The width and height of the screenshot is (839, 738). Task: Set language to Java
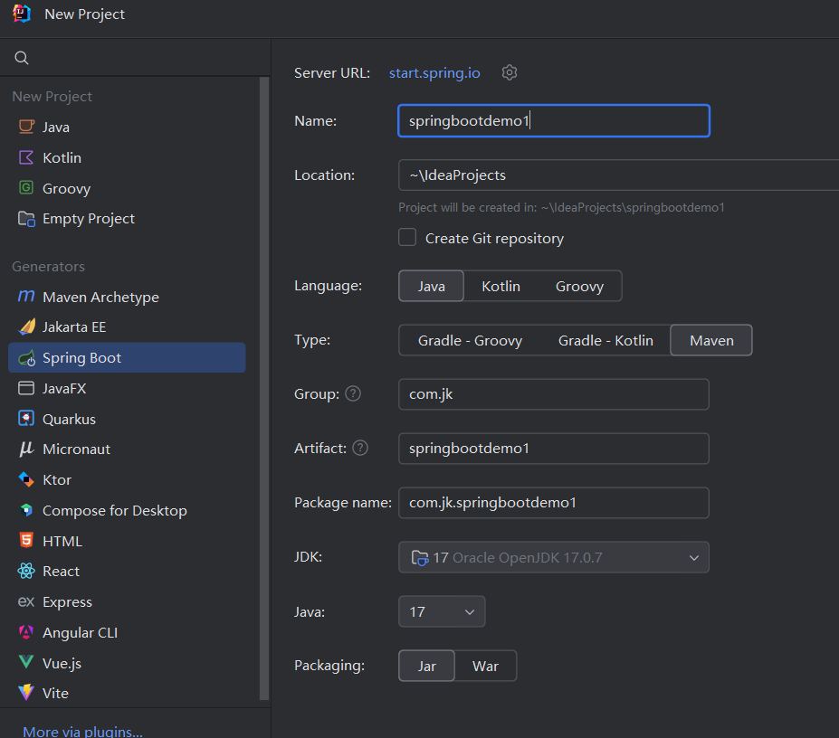(432, 286)
